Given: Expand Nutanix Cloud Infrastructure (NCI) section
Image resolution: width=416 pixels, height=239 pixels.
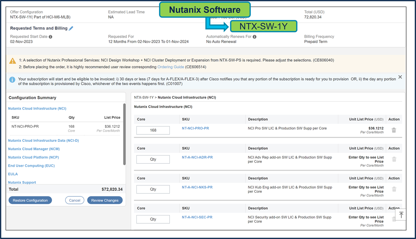Looking at the screenshot, I should [x=37, y=108].
